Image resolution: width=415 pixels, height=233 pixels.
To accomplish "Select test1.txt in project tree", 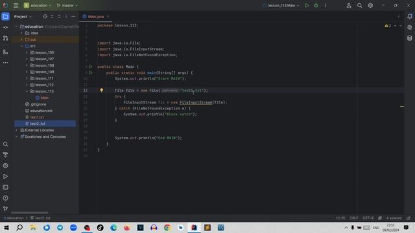I will (x=34, y=117).
